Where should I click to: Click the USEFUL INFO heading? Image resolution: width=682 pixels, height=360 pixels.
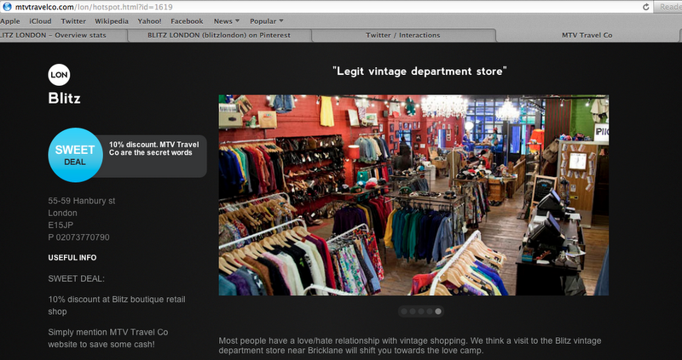pos(72,258)
